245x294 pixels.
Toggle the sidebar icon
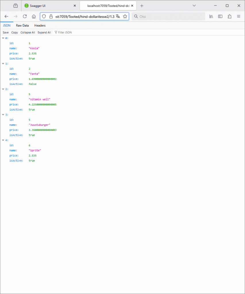click(x=220, y=16)
